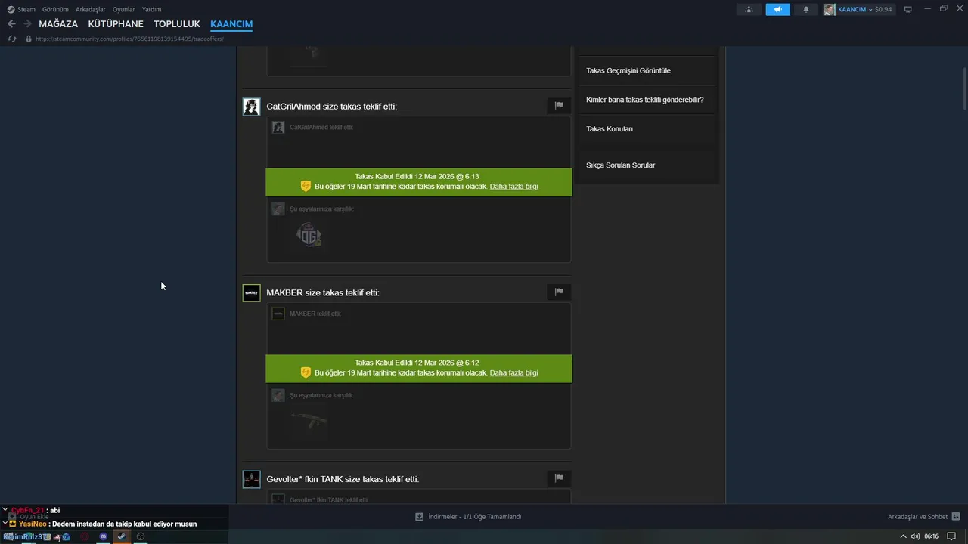Click small avatar beside MAKBER teklif etti
Image resolution: width=968 pixels, height=544 pixels.
[278, 314]
